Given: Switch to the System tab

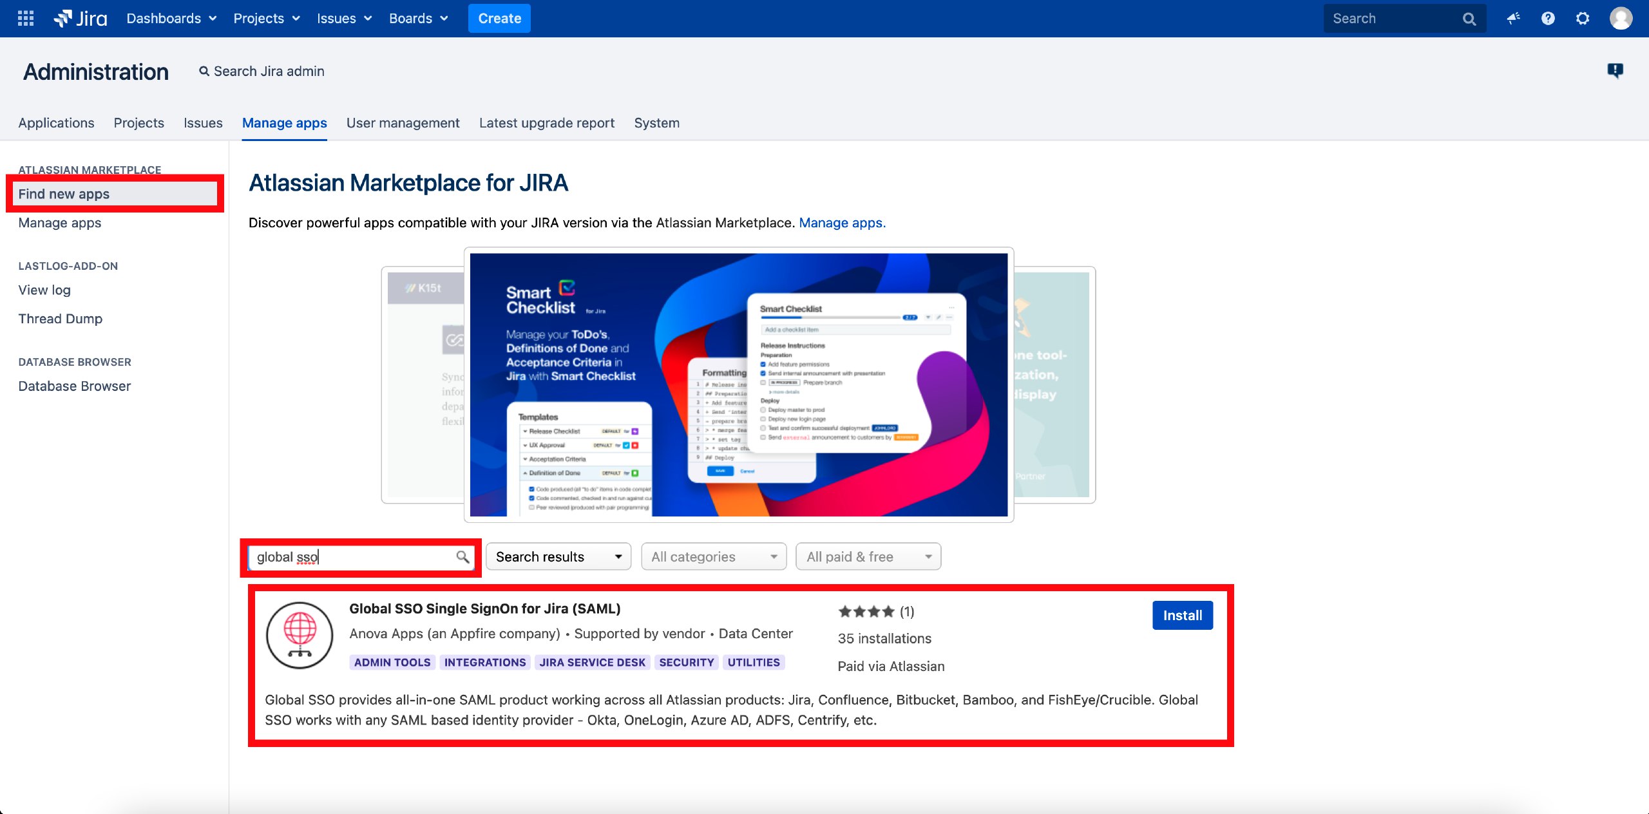Looking at the screenshot, I should coord(656,122).
